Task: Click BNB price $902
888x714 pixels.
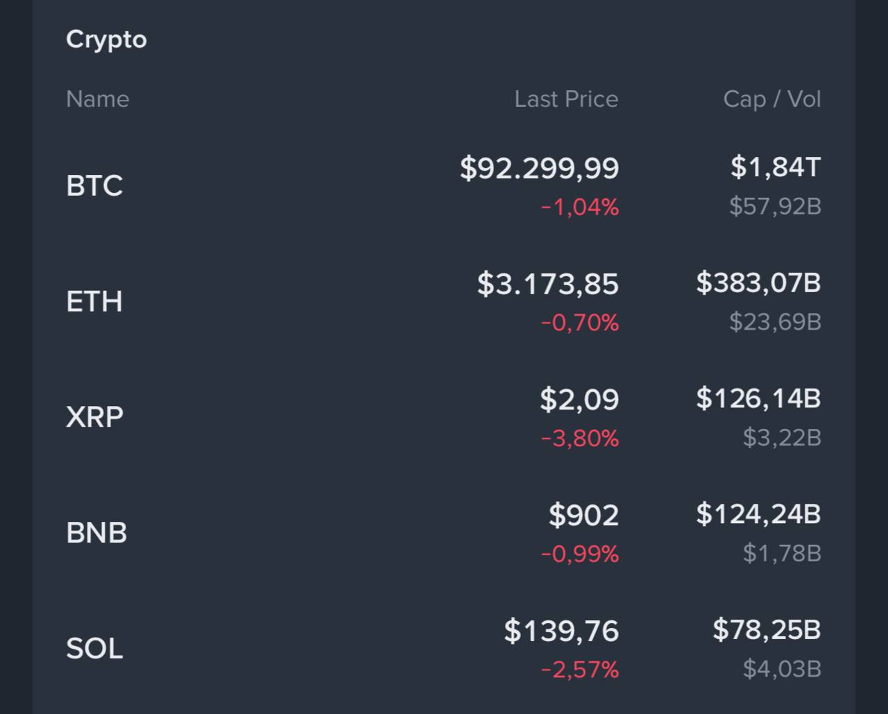Action: click(x=583, y=516)
